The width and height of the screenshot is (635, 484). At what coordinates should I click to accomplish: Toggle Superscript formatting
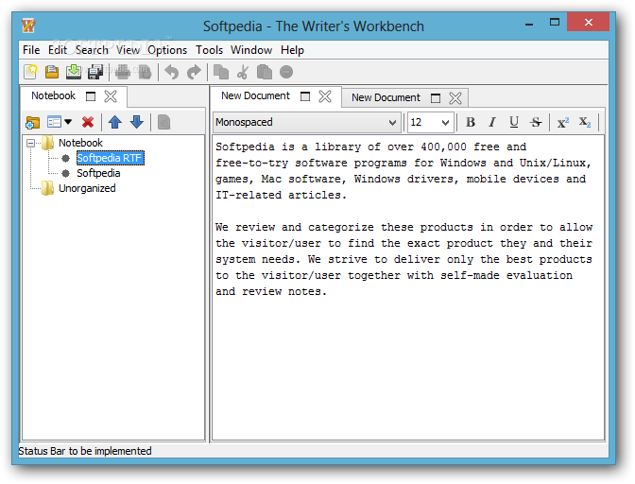(x=563, y=122)
